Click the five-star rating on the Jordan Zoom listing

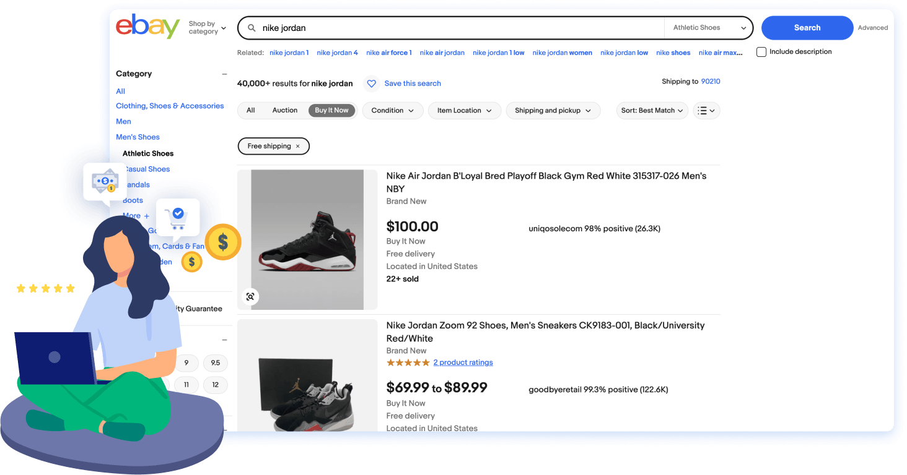[x=408, y=362]
